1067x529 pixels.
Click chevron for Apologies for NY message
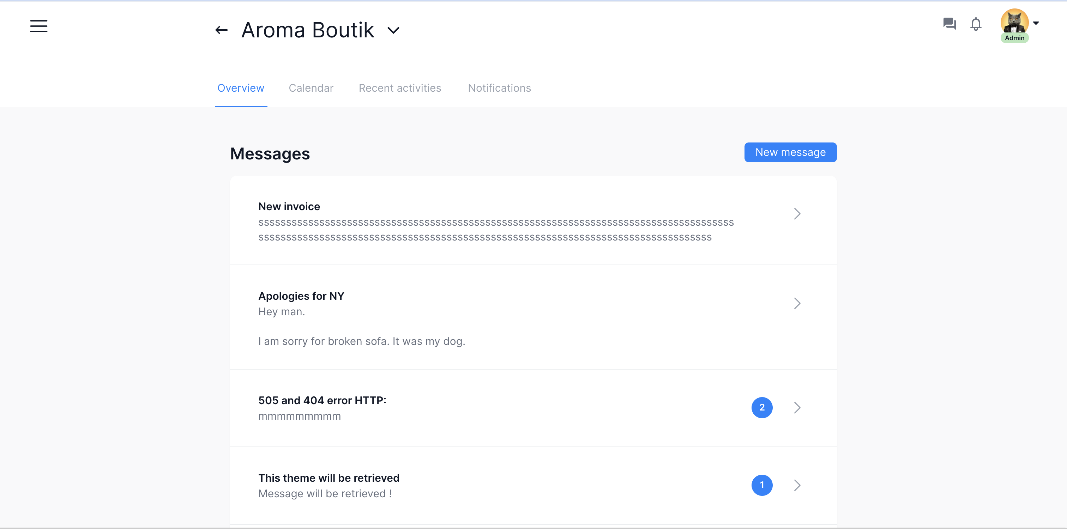pos(797,303)
